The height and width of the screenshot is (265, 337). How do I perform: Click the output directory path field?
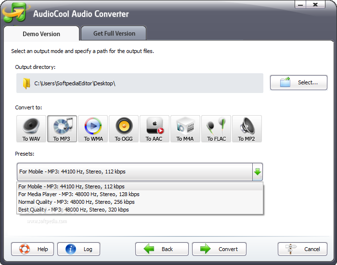click(140, 83)
